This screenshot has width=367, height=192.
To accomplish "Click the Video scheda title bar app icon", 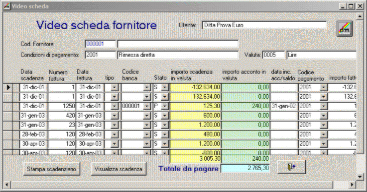I will (7, 6).
